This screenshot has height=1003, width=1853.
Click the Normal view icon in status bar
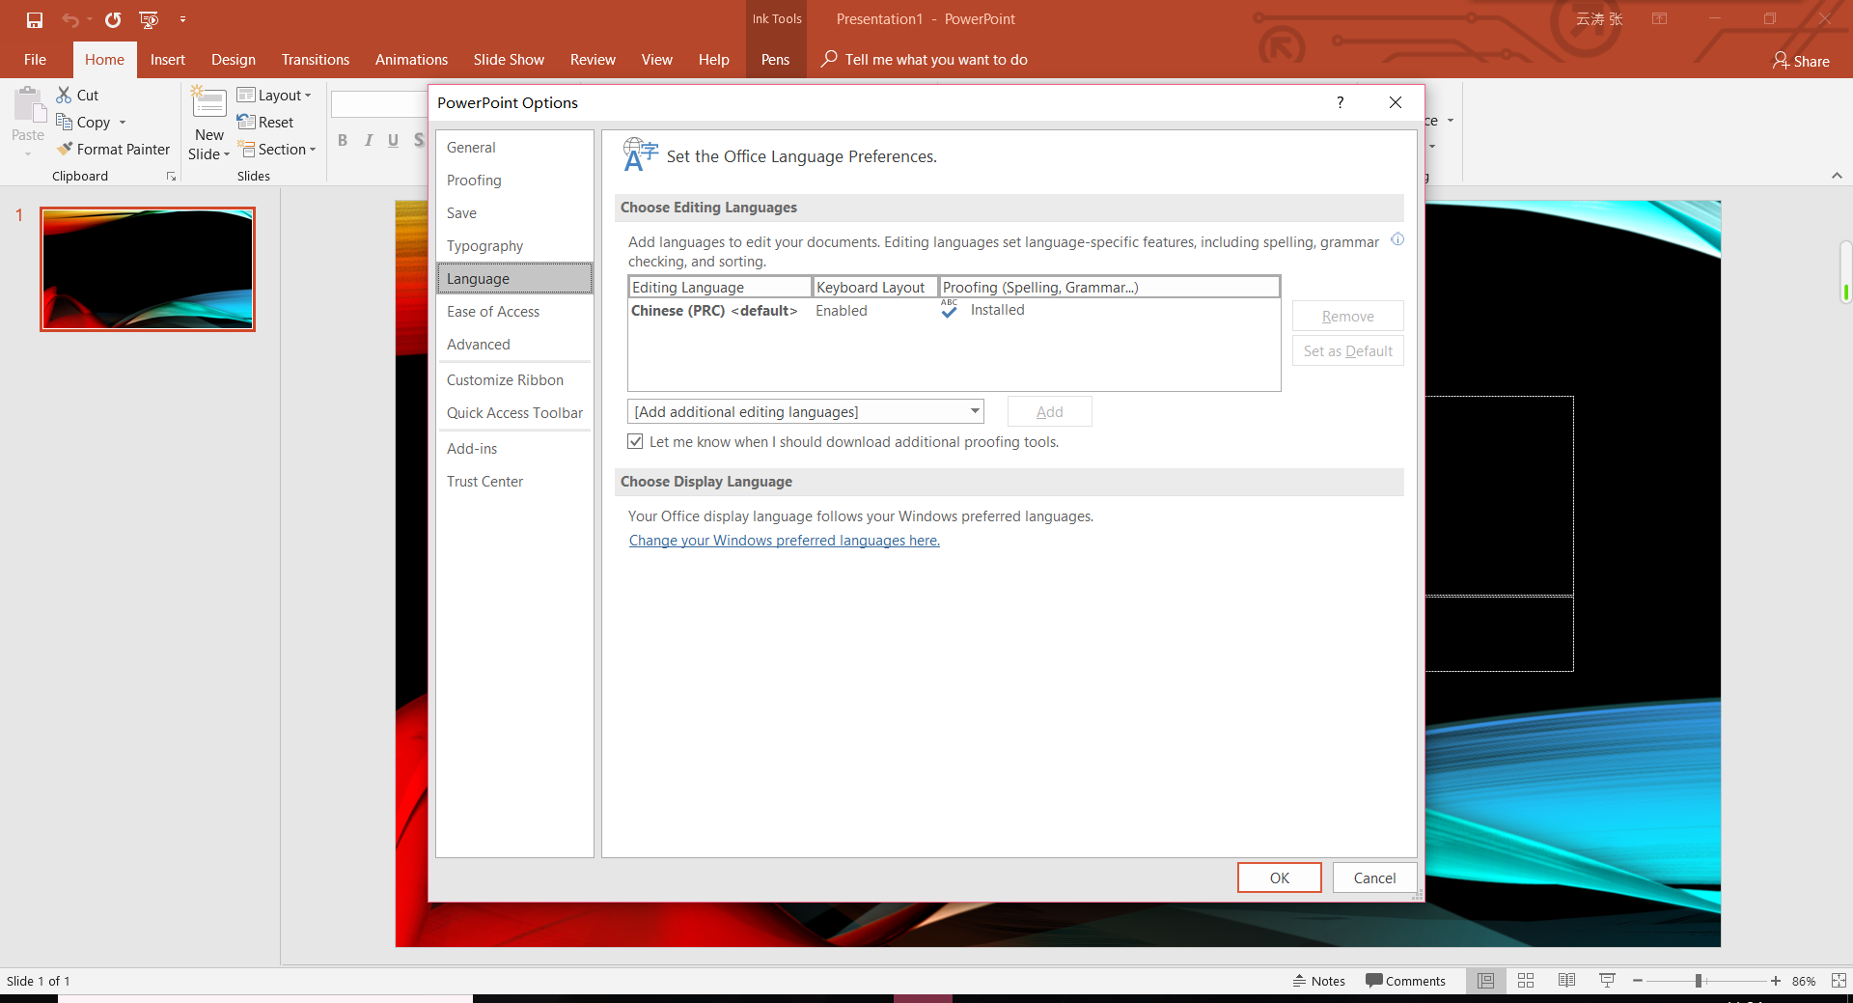[1485, 981]
